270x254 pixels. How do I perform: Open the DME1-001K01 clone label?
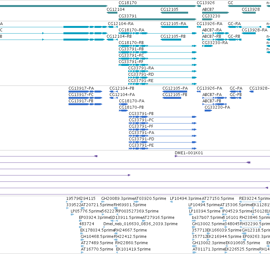tap(189, 153)
